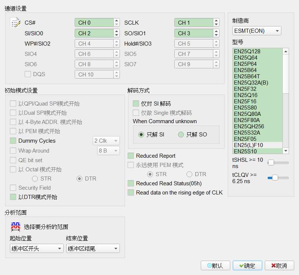This screenshot has width=299, height=275.
Task: Select model EN25F32 in the list
Action: pyautogui.click(x=257, y=89)
